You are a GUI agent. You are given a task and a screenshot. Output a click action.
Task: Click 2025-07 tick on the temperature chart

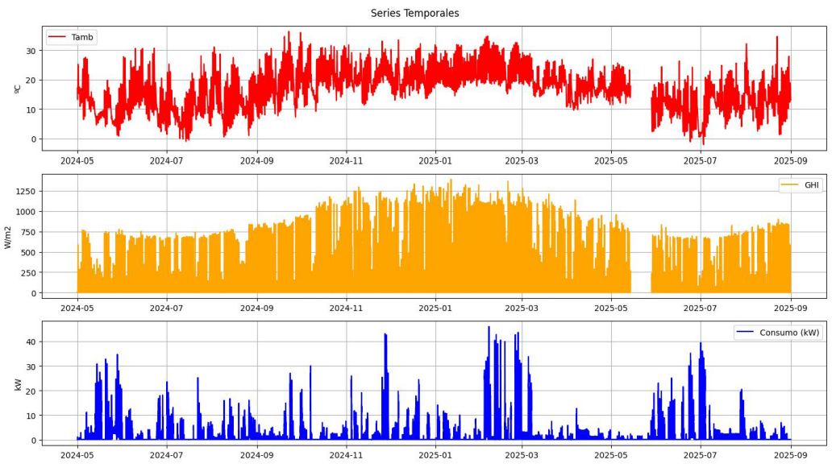(x=701, y=160)
